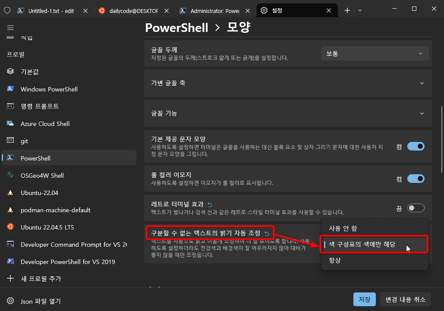Click the podman-machine-default penguin icon
The width and height of the screenshot is (444, 311).
pos(10,210)
